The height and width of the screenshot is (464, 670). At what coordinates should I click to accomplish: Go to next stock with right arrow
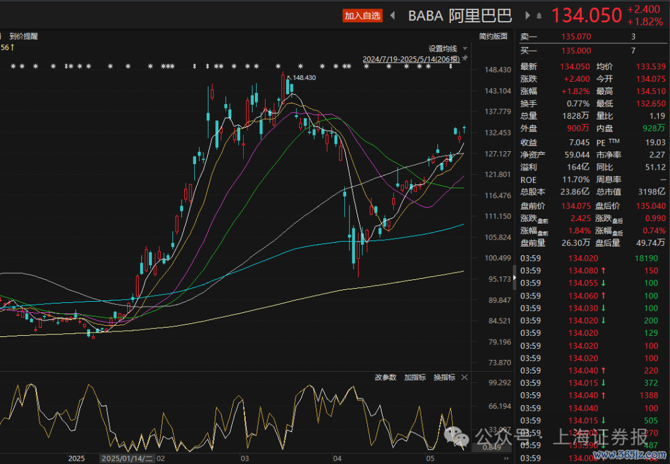pos(528,15)
